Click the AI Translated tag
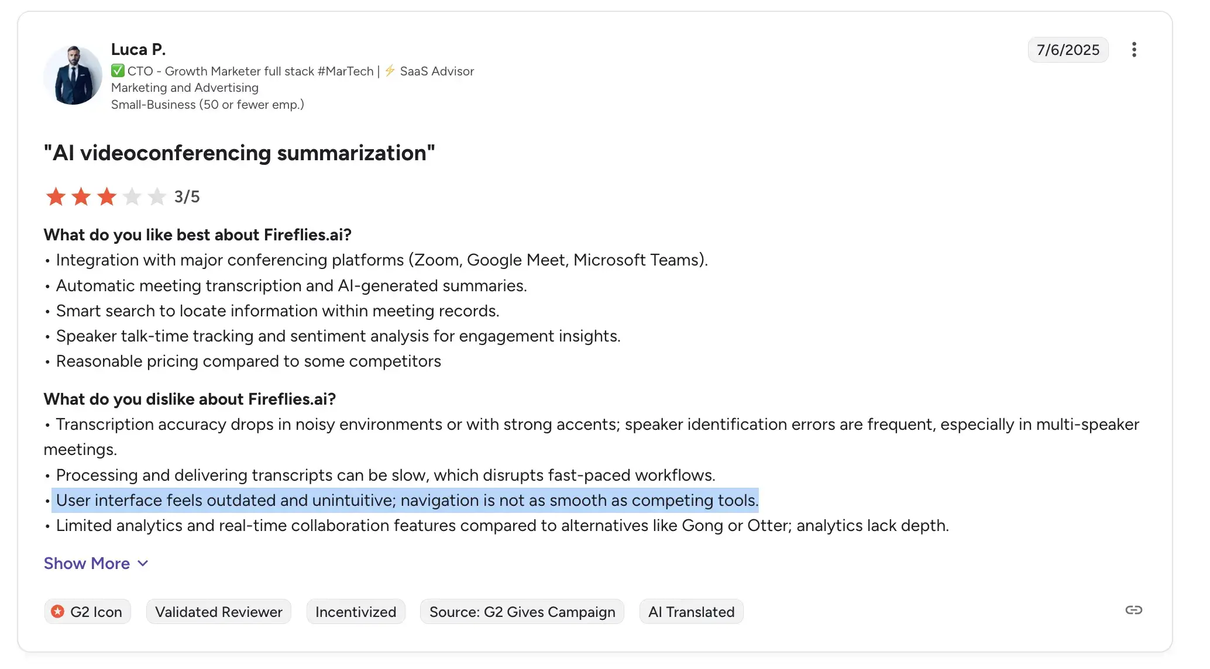 pos(691,612)
